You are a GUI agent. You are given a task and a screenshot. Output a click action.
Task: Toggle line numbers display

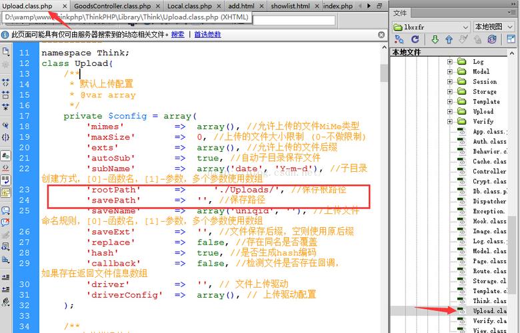tap(5, 156)
